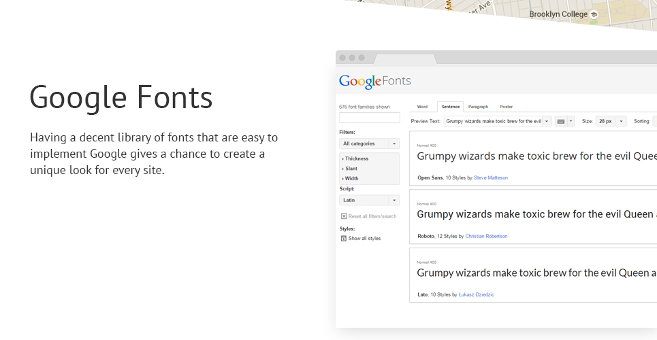This screenshot has width=657, height=340.
Task: Click the Roboto preview sentence
Action: tap(536, 215)
